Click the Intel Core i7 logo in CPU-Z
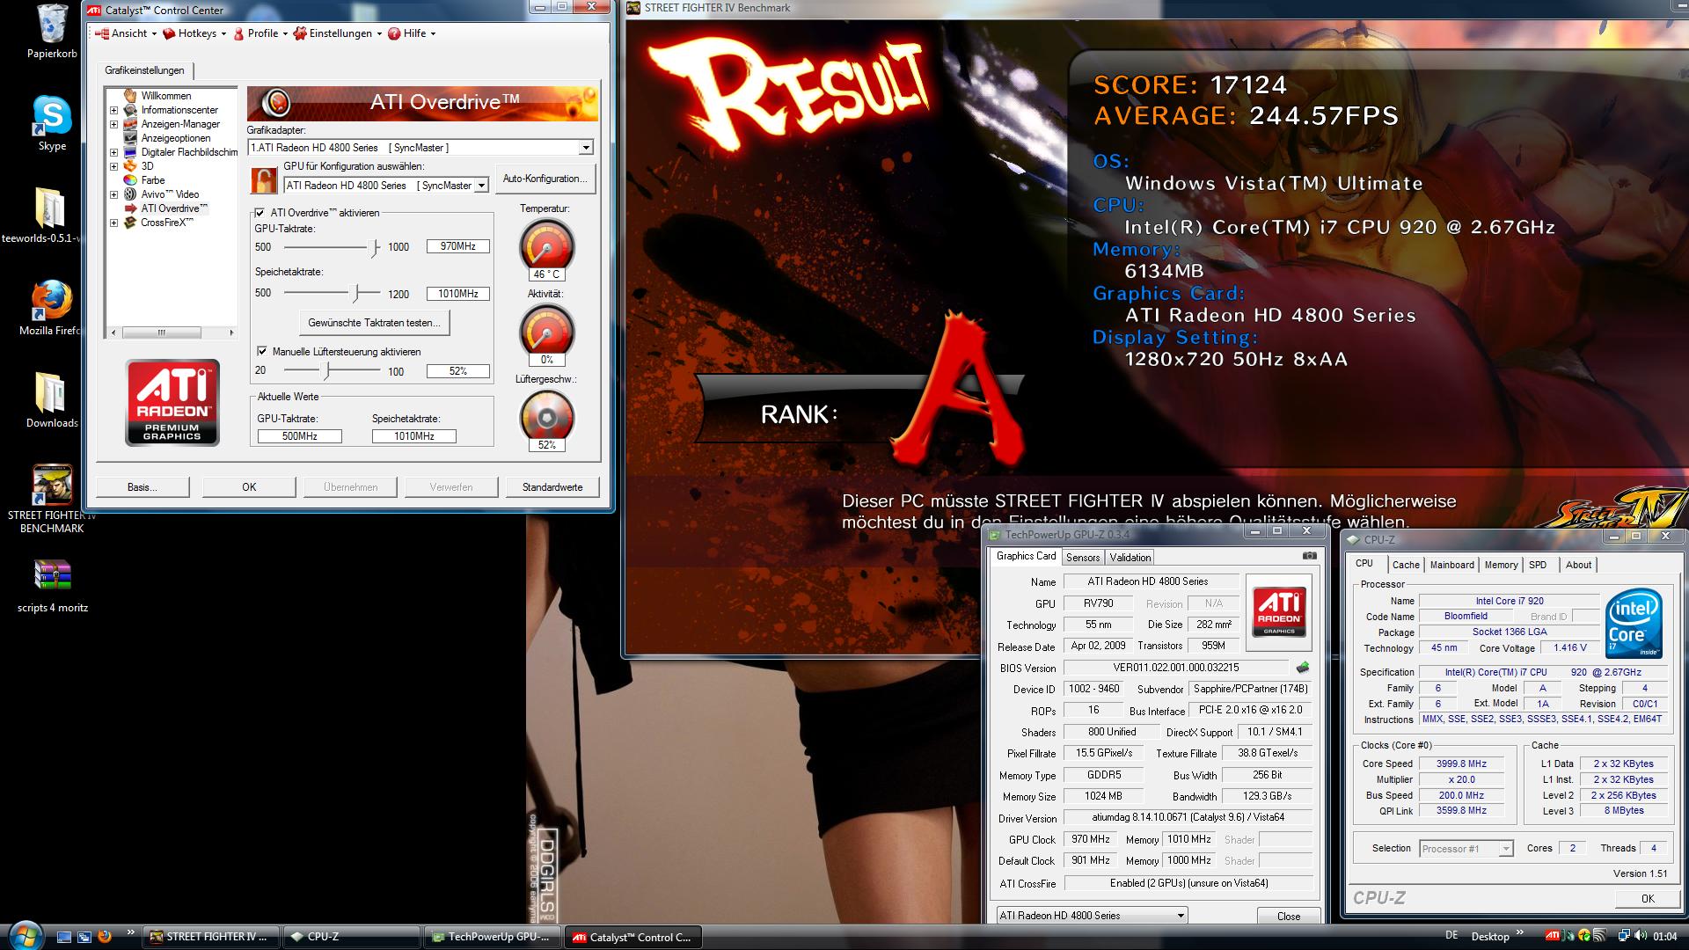The width and height of the screenshot is (1689, 950). coord(1634,625)
